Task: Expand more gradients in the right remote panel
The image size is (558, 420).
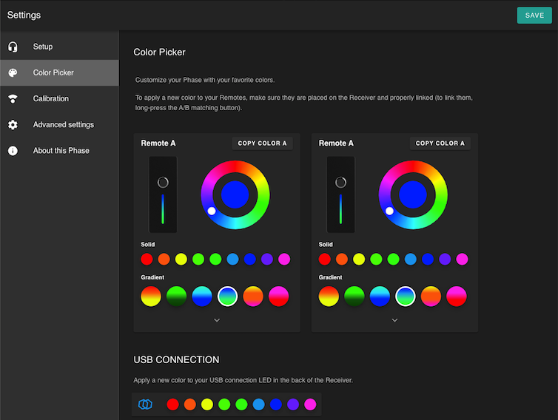Action: (394, 320)
